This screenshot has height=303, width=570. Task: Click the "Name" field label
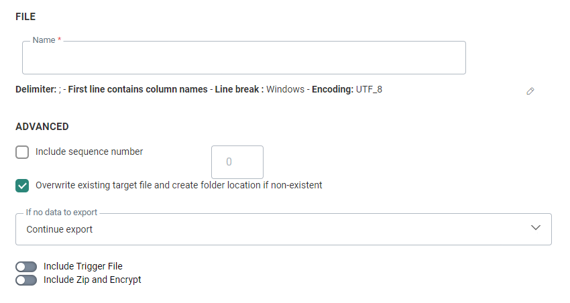[x=44, y=40]
